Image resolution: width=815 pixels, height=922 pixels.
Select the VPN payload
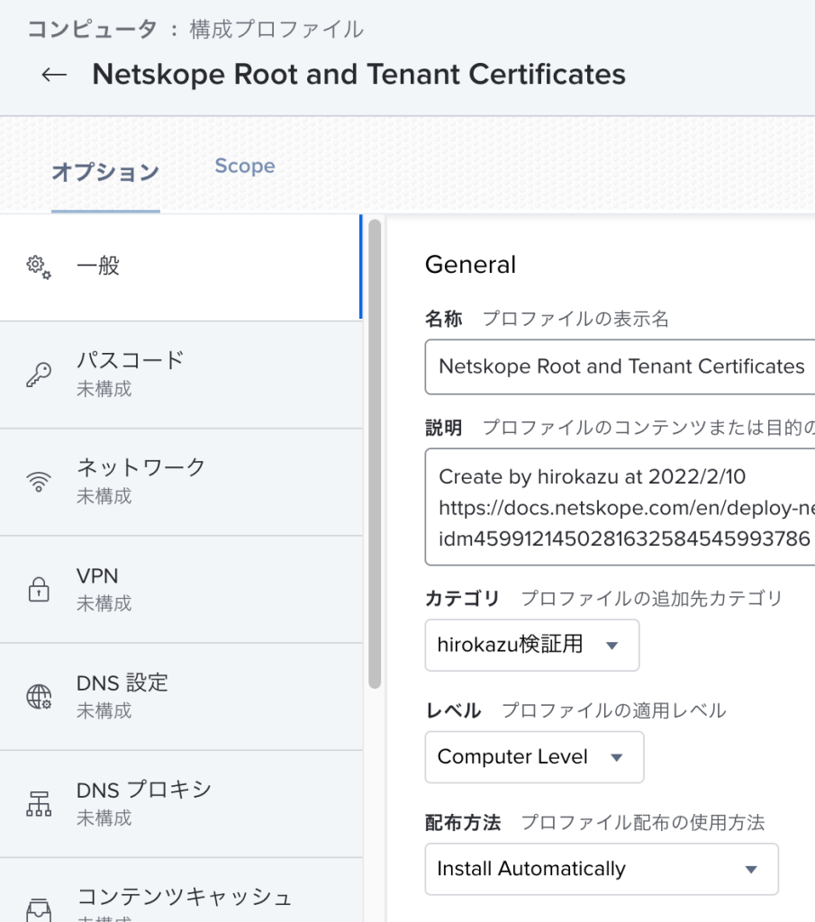coord(180,590)
